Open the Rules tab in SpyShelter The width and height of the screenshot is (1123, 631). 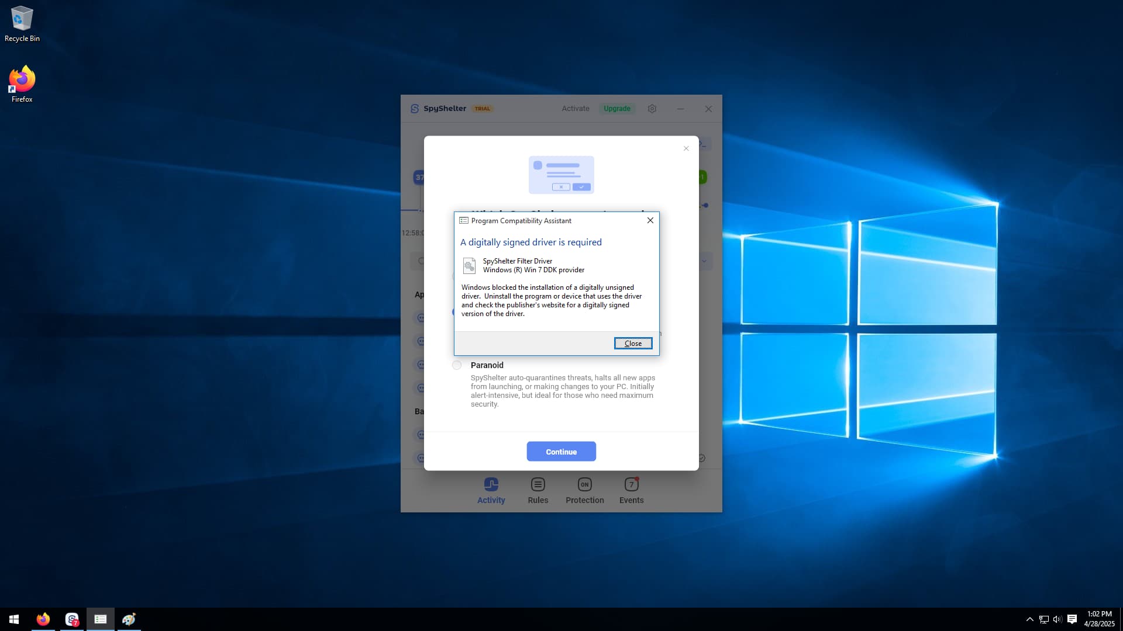pyautogui.click(x=538, y=491)
